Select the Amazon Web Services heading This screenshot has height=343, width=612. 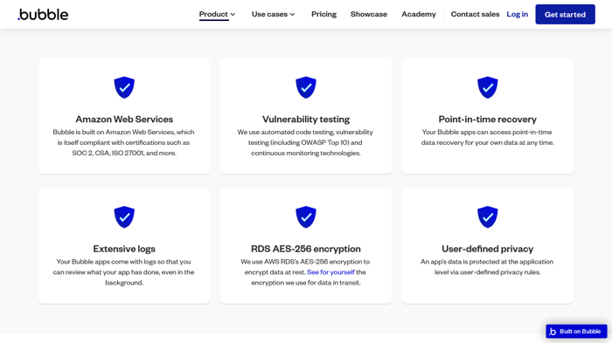(124, 120)
